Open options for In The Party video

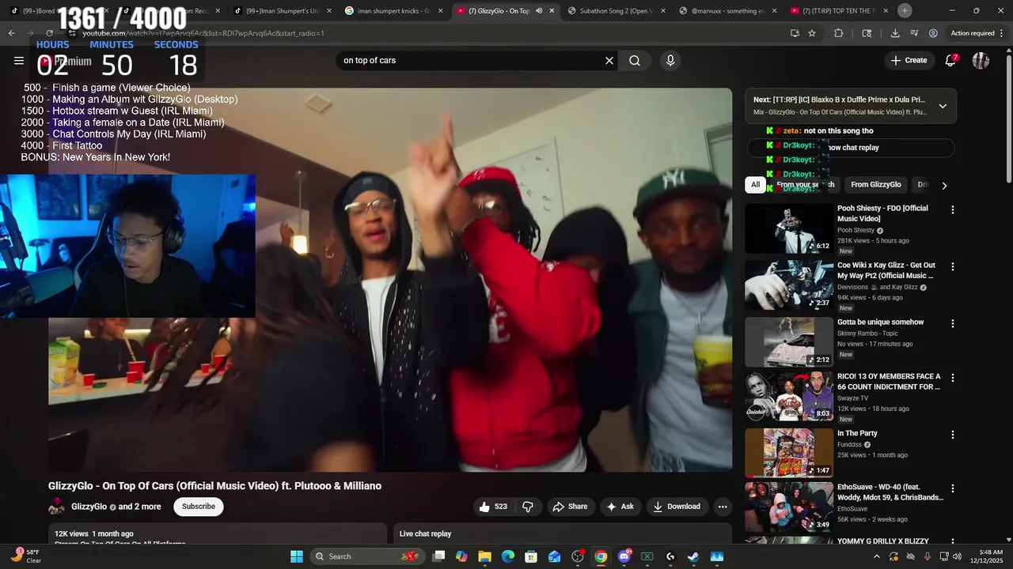coord(953,435)
